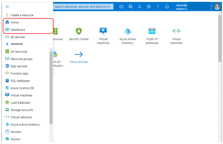Open the Help question mark icon

158,7
